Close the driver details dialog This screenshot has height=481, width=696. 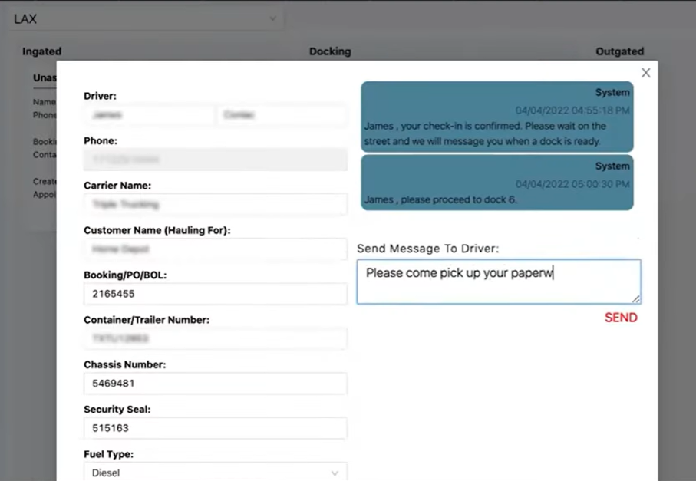645,72
